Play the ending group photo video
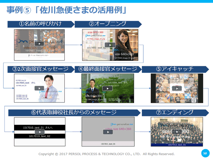 177,132
